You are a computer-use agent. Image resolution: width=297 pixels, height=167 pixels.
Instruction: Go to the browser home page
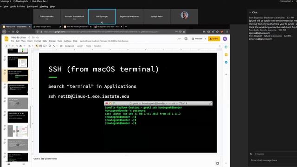coord(18,32)
